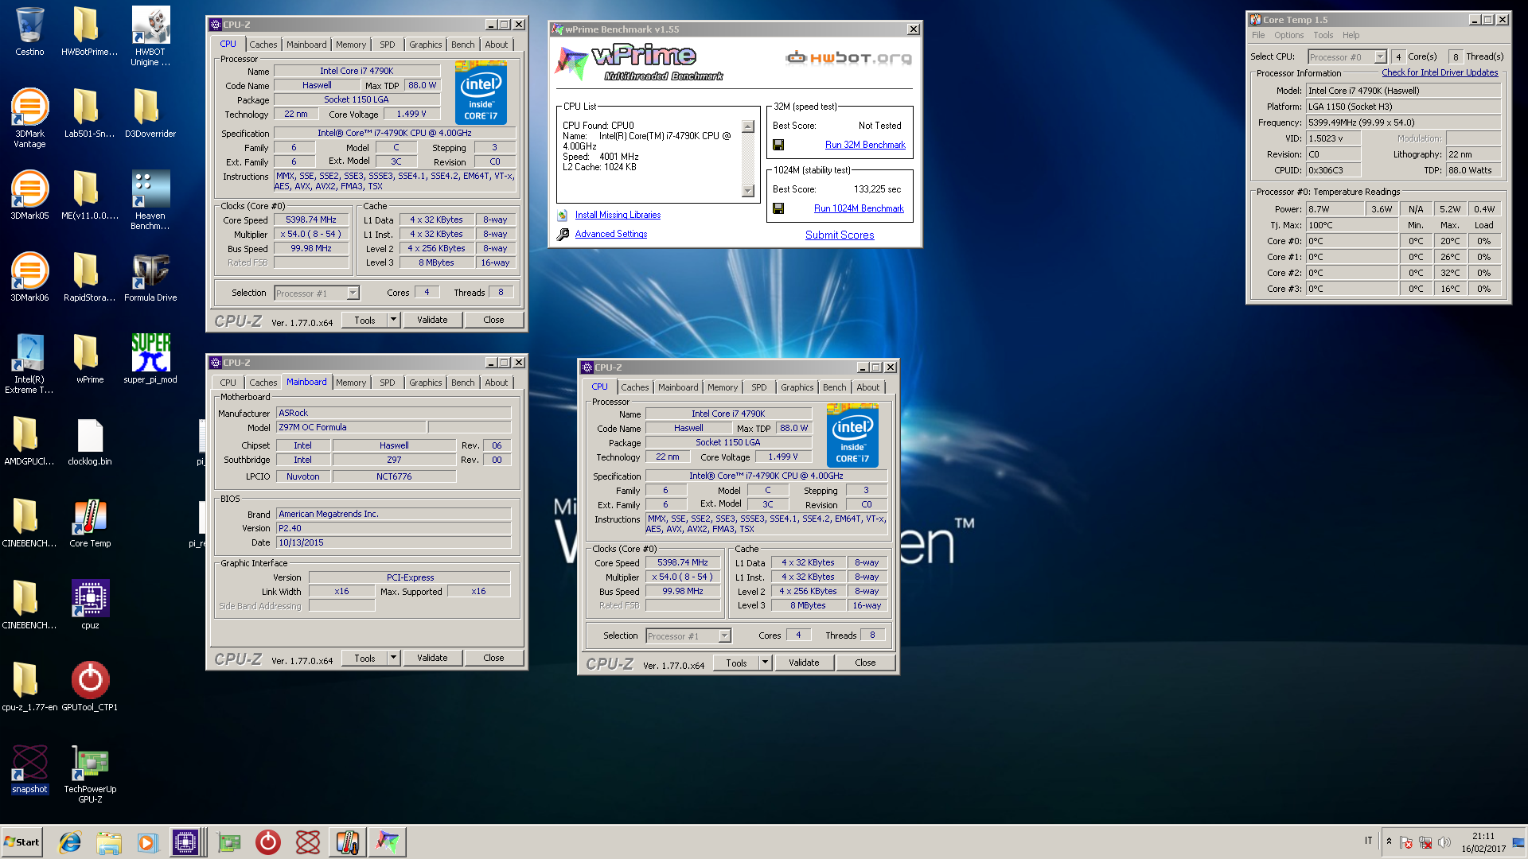Click the volume speaker tray icon
The image size is (1528, 859).
[x=1444, y=842]
